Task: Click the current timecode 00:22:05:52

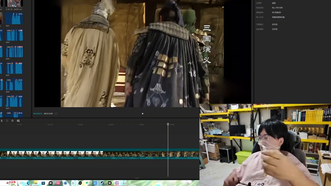Action: (37, 113)
